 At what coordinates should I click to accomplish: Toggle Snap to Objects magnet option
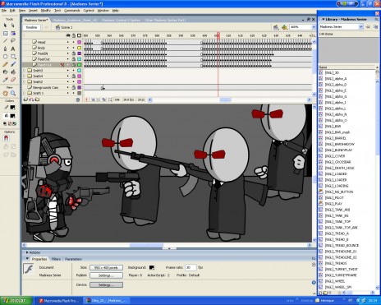pyautogui.click(x=6, y=138)
